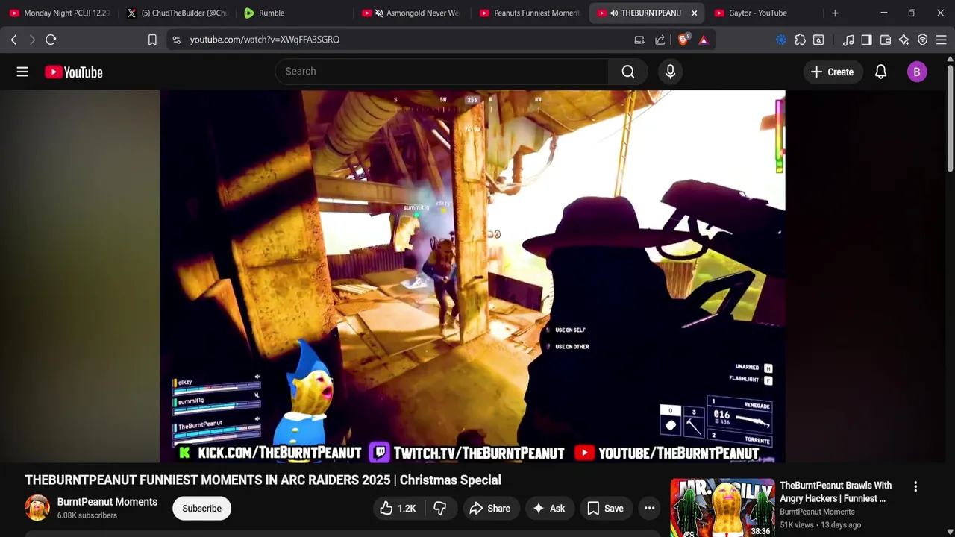Open the browser main menu

[942, 40]
